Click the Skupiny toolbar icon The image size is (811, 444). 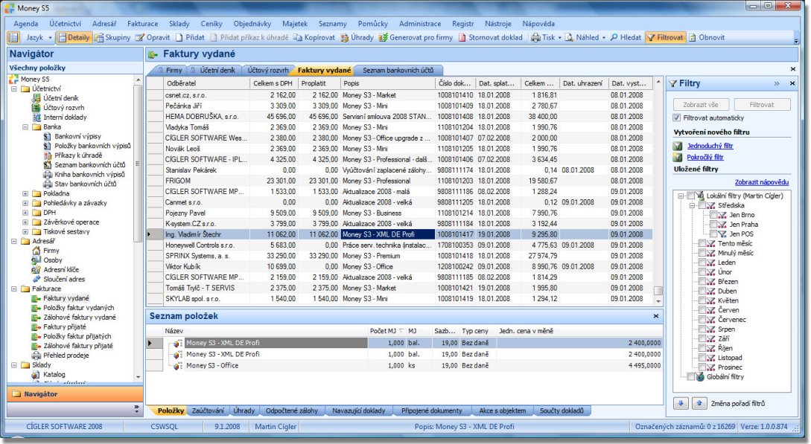click(x=99, y=37)
